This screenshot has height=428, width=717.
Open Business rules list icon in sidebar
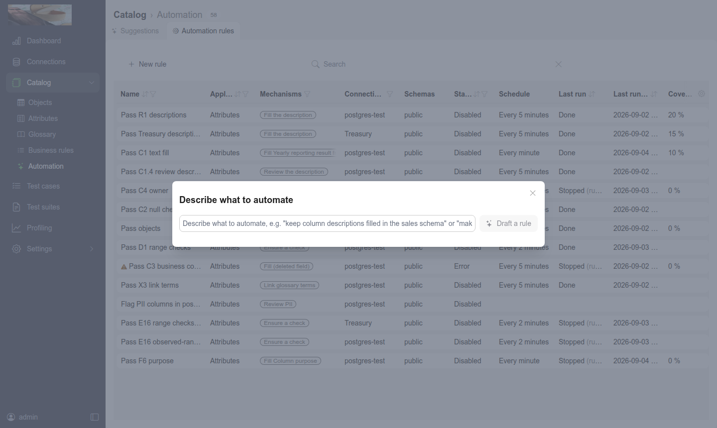coord(21,150)
